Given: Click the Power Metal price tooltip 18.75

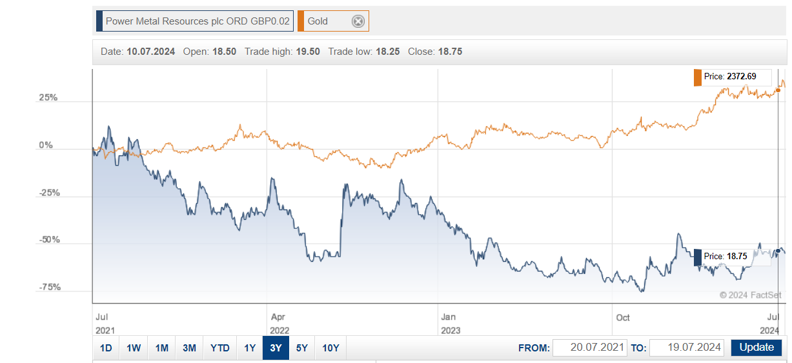Looking at the screenshot, I should [x=733, y=257].
